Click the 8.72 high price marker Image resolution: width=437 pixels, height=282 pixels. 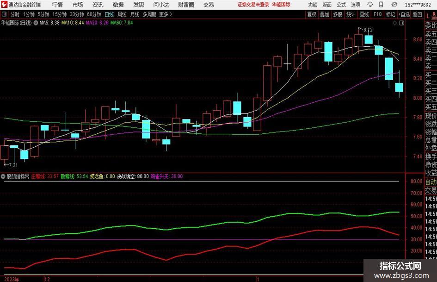click(x=368, y=30)
